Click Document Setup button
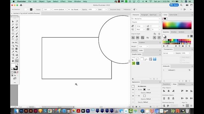 115,9
